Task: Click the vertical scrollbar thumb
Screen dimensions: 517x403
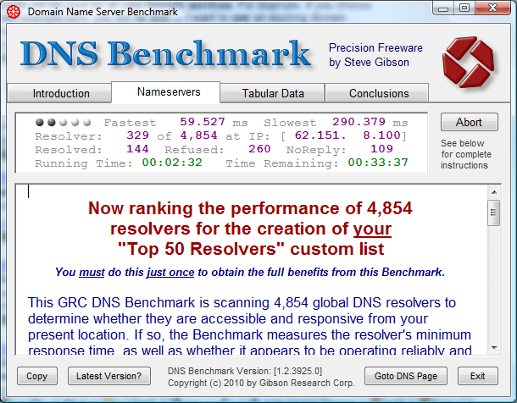Action: [x=493, y=213]
